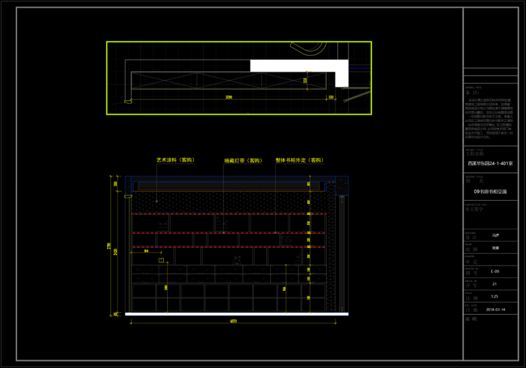The image size is (526, 368).
Task: Click the scale value 1:25
Action: (494, 296)
